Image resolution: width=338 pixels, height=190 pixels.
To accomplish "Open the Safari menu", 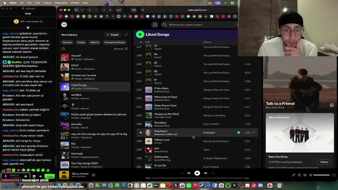I will click(x=13, y=3).
